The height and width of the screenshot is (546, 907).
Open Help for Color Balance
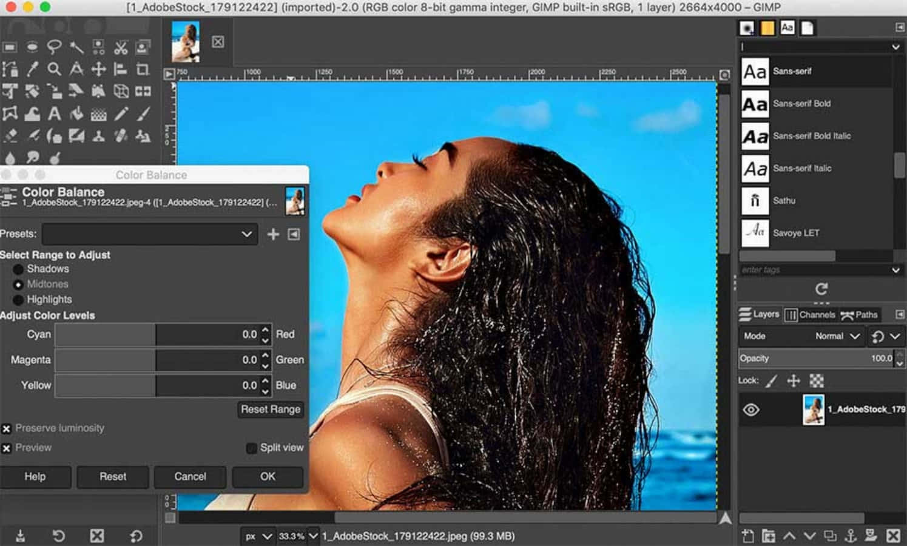pos(35,477)
